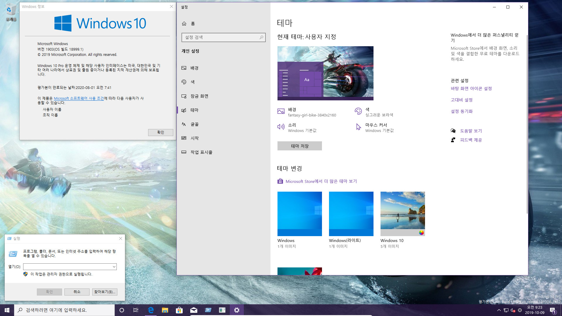
Task: Open File Explorer from taskbar
Action: 165,310
